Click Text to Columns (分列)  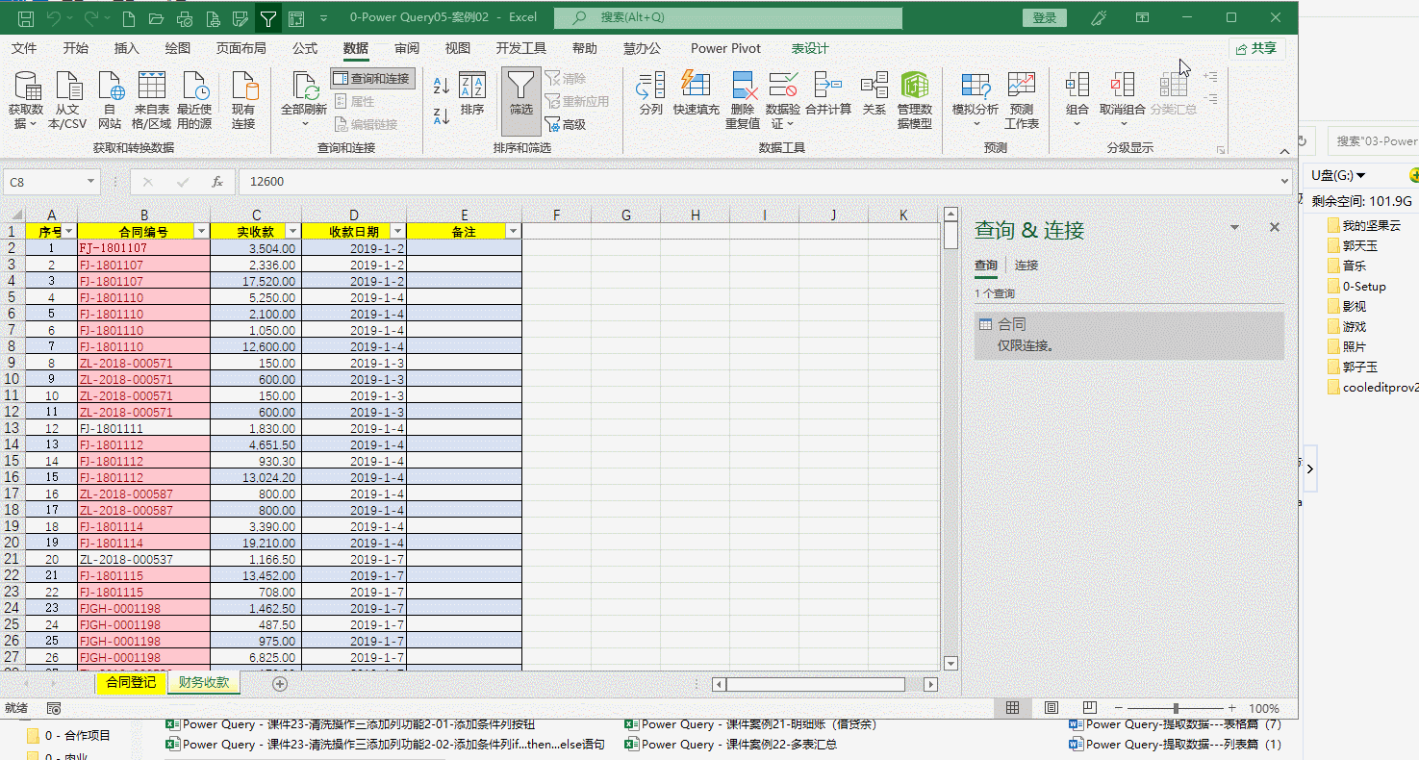coord(651,94)
